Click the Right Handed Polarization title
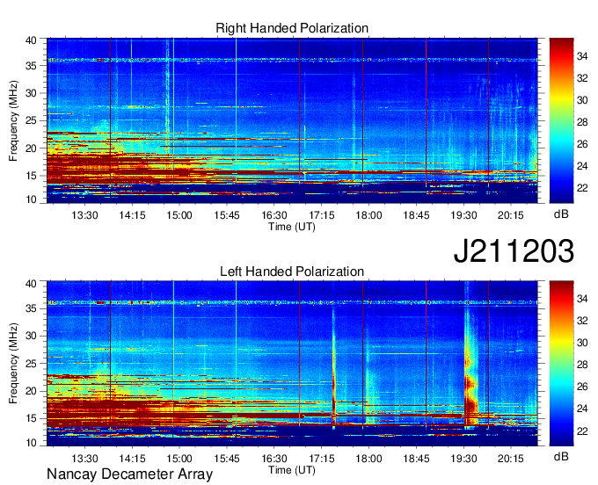Screen dimensions: 598x485 (292, 28)
